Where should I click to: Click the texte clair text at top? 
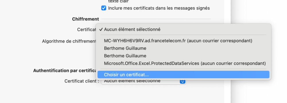pyautogui.click(x=119, y=1)
